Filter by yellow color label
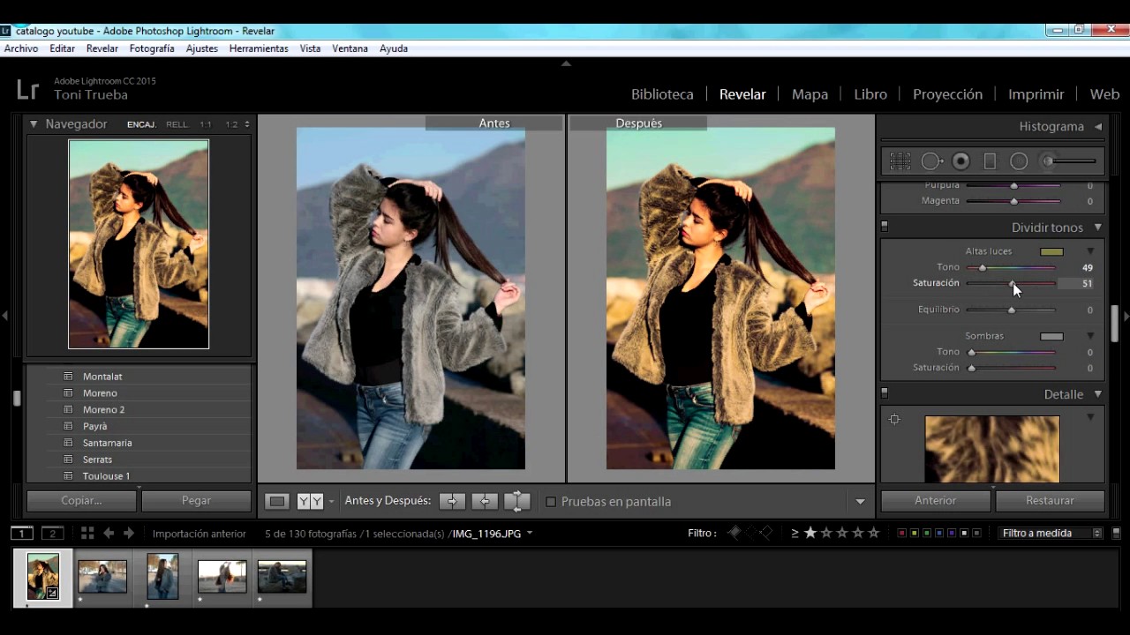Viewport: 1130px width, 635px height. [914, 533]
